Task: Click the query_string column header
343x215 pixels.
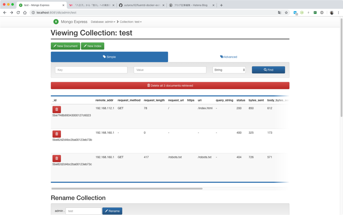Action: point(224,100)
